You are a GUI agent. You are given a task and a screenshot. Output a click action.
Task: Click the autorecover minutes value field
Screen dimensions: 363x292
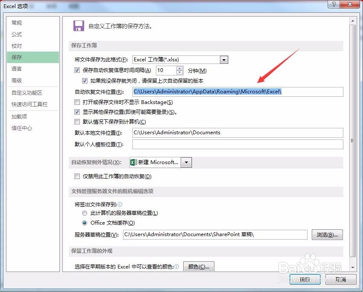(x=166, y=70)
